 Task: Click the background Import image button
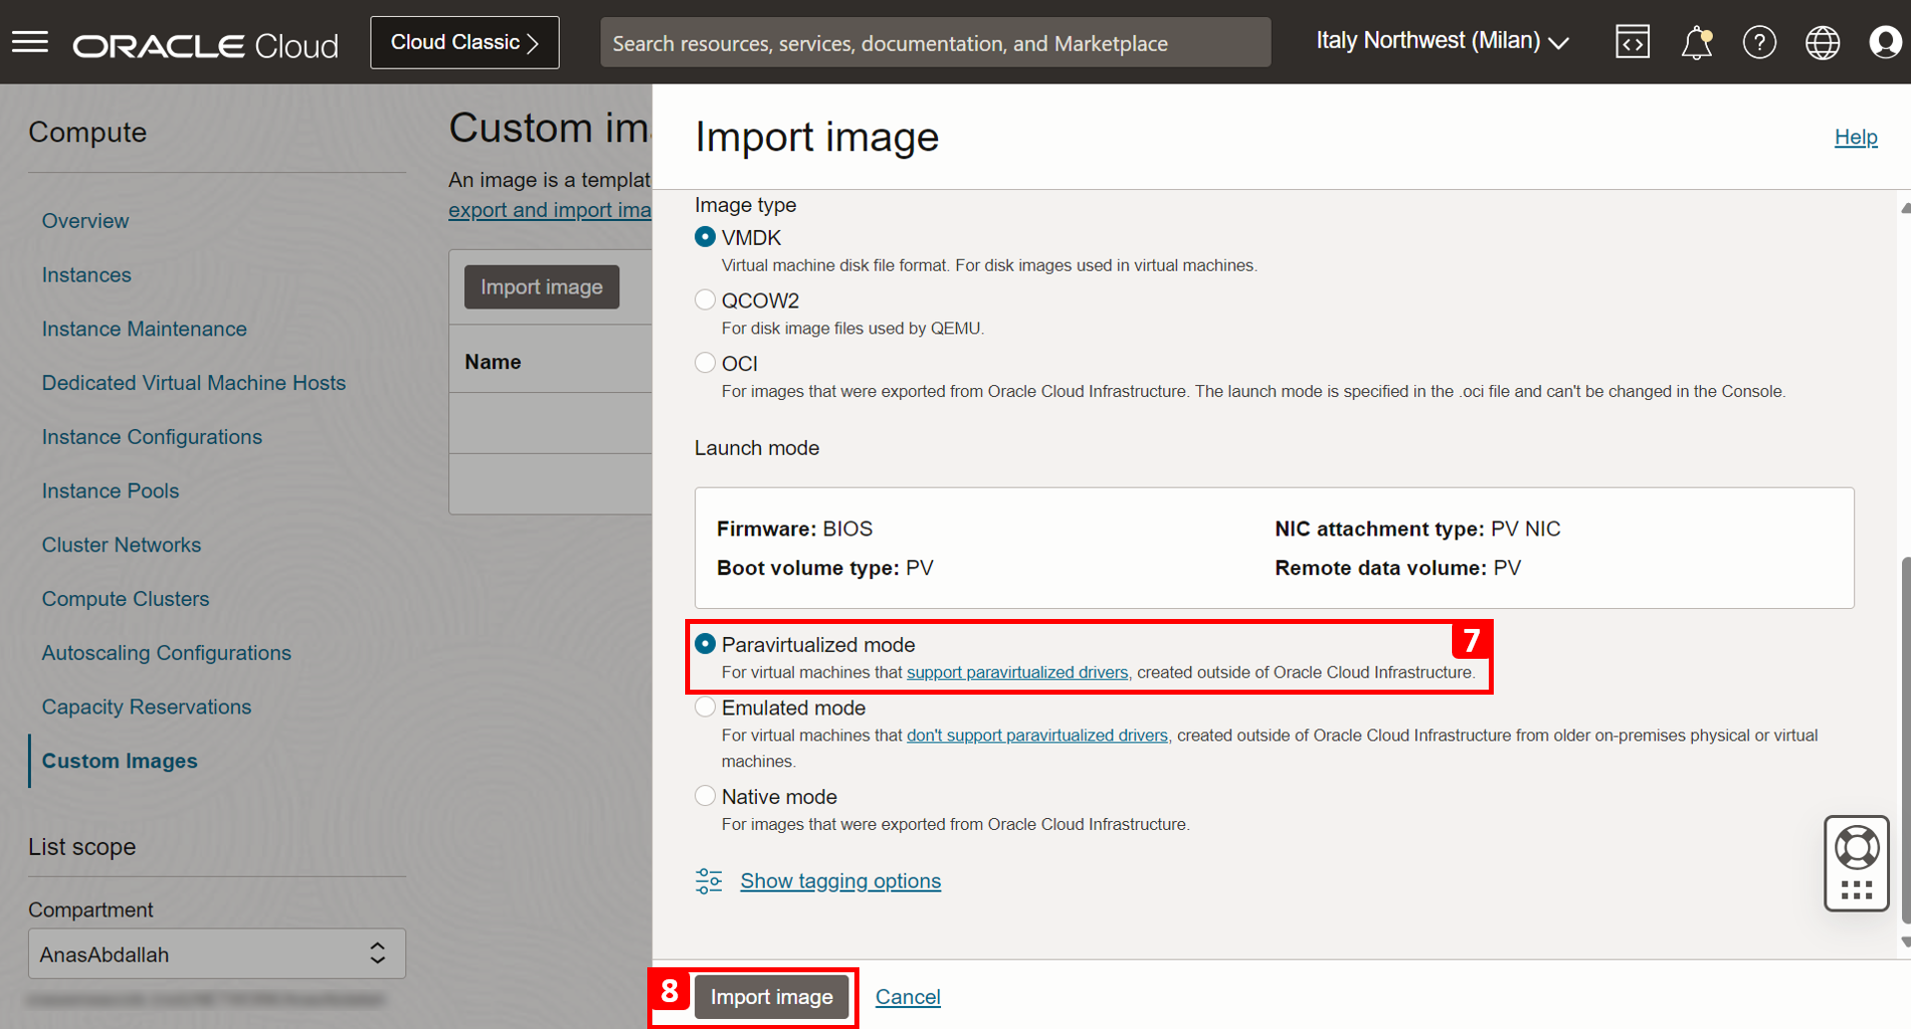coord(542,287)
